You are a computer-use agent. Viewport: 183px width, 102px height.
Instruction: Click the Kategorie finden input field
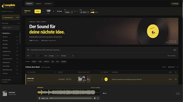(11, 28)
